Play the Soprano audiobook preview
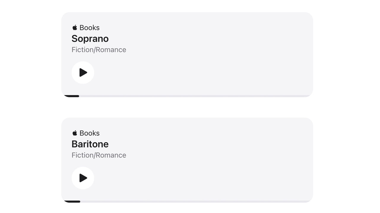This screenshot has height=213, width=380. (83, 72)
